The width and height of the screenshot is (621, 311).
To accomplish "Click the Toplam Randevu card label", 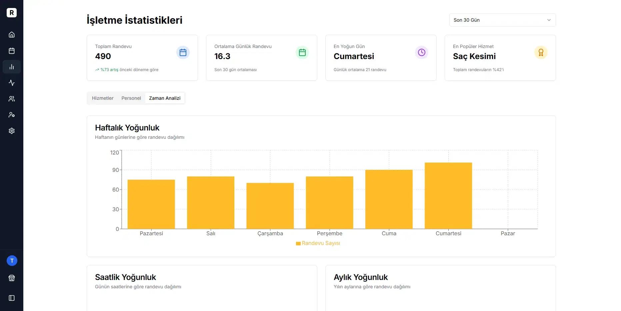I will tap(113, 46).
